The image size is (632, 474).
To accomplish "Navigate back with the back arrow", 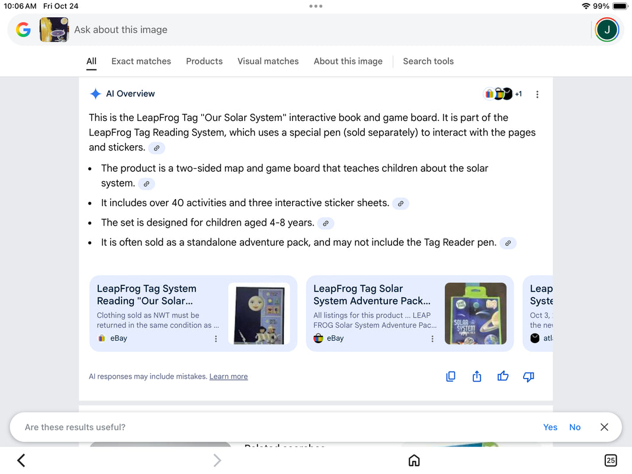I will (21, 460).
